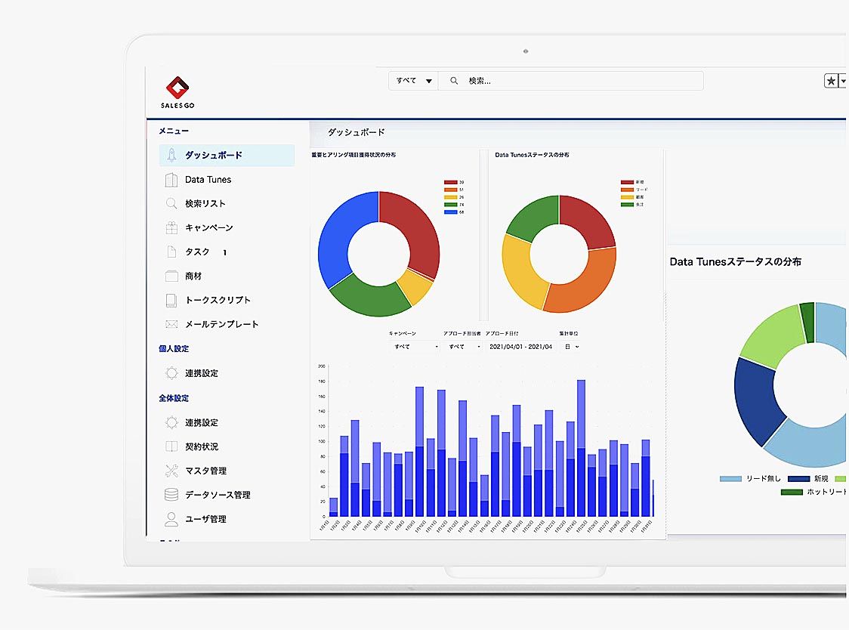The image size is (849, 630).
Task: Click the gift icon for キャンペーン
Action: (171, 228)
